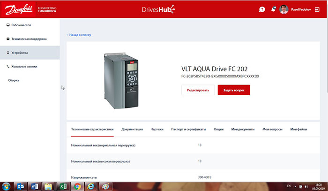Viewport: 328px width, 191px height.
Task: Switch to the Мои документы tab
Action: point(243,129)
